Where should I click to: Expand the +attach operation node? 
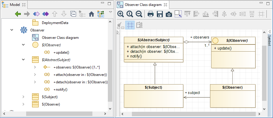35,74
